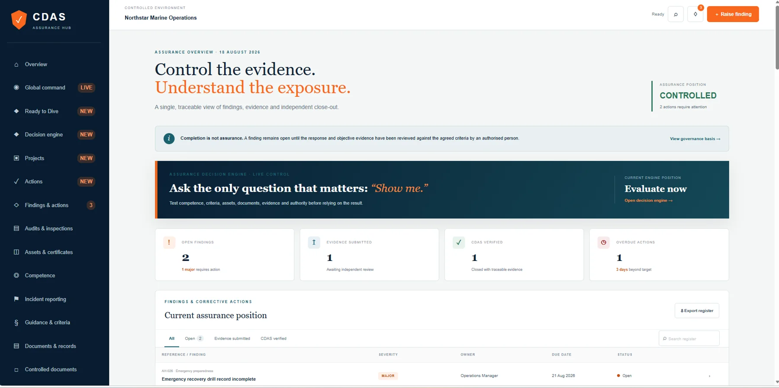Click the CDAS verified check icon
Viewport: 779px width, 388px height.
point(459,242)
